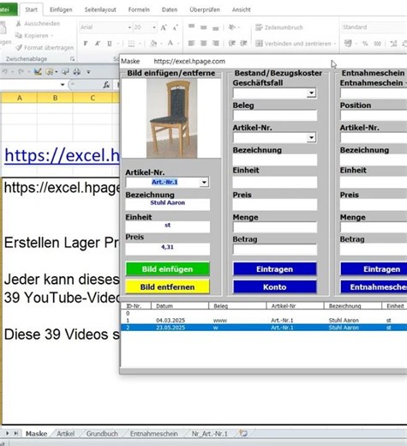The image size is (407, 446).
Task: Align cell content to bottom
Action: pos(216,28)
